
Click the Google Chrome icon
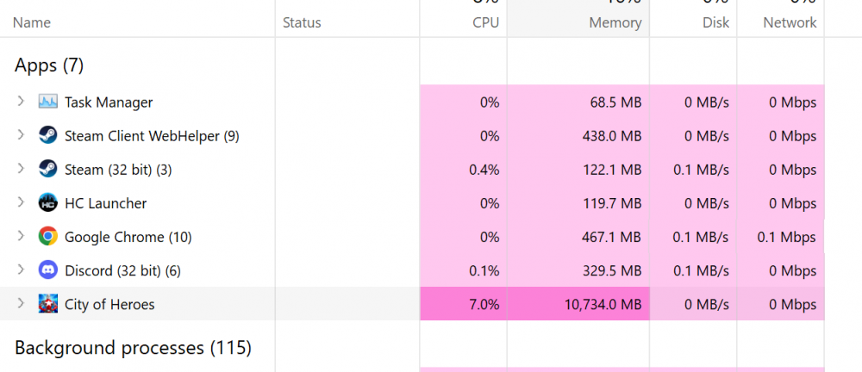coord(48,237)
